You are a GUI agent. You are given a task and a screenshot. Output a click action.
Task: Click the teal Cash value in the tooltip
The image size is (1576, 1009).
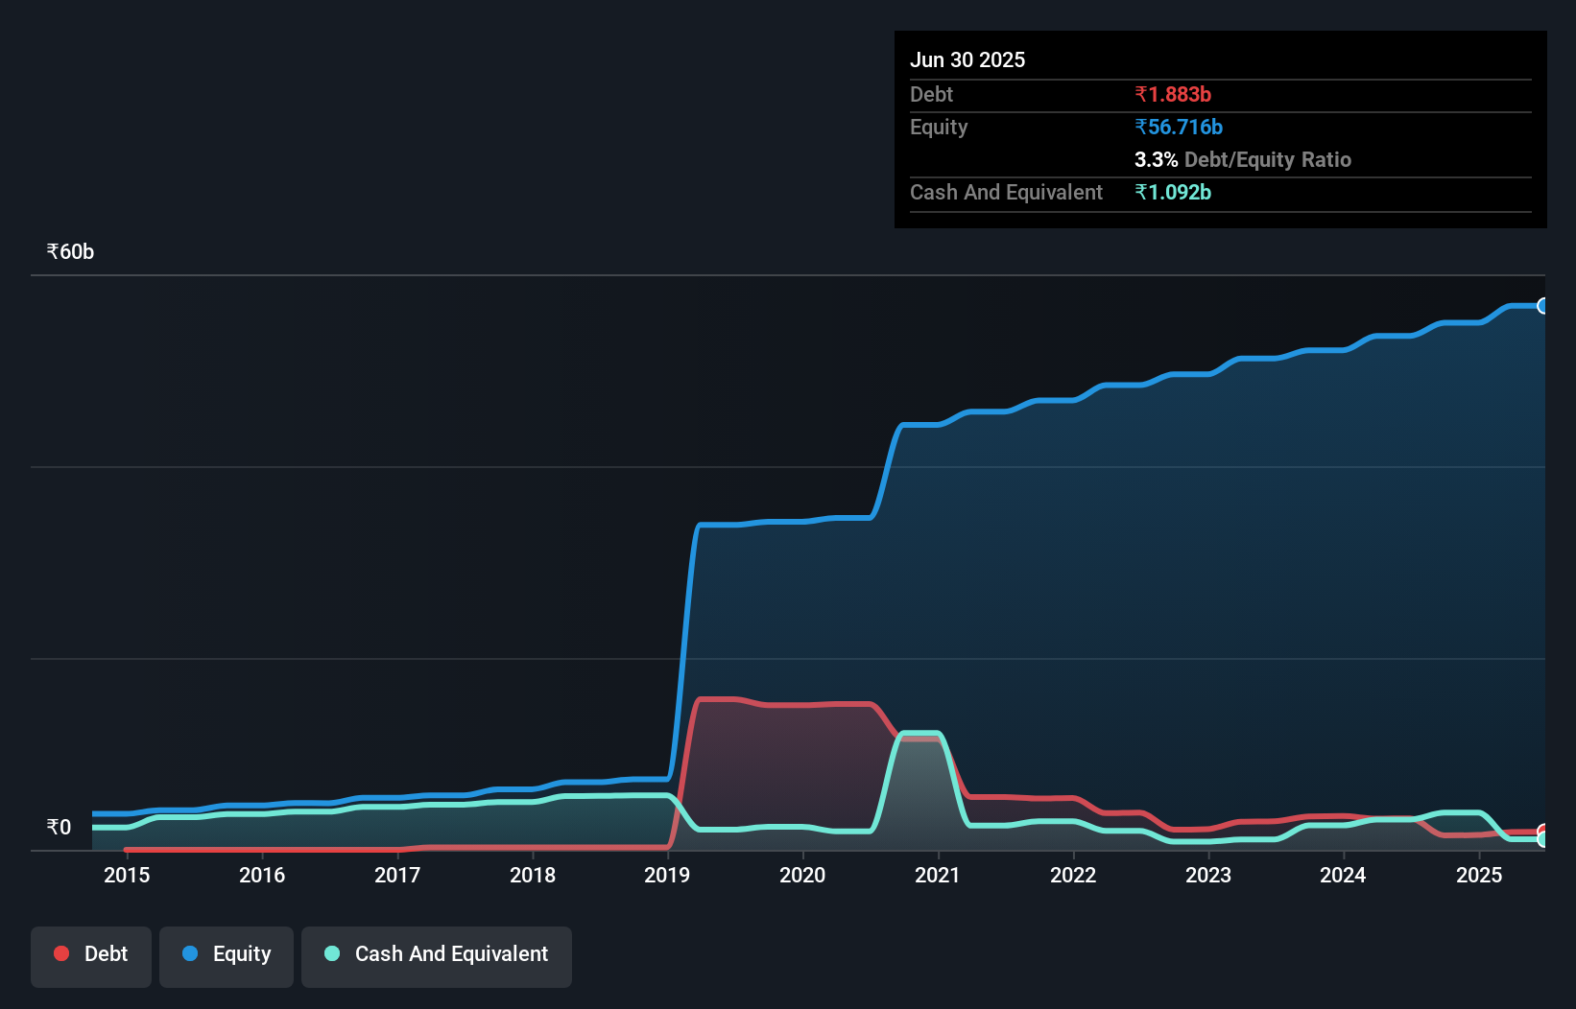click(x=1175, y=192)
